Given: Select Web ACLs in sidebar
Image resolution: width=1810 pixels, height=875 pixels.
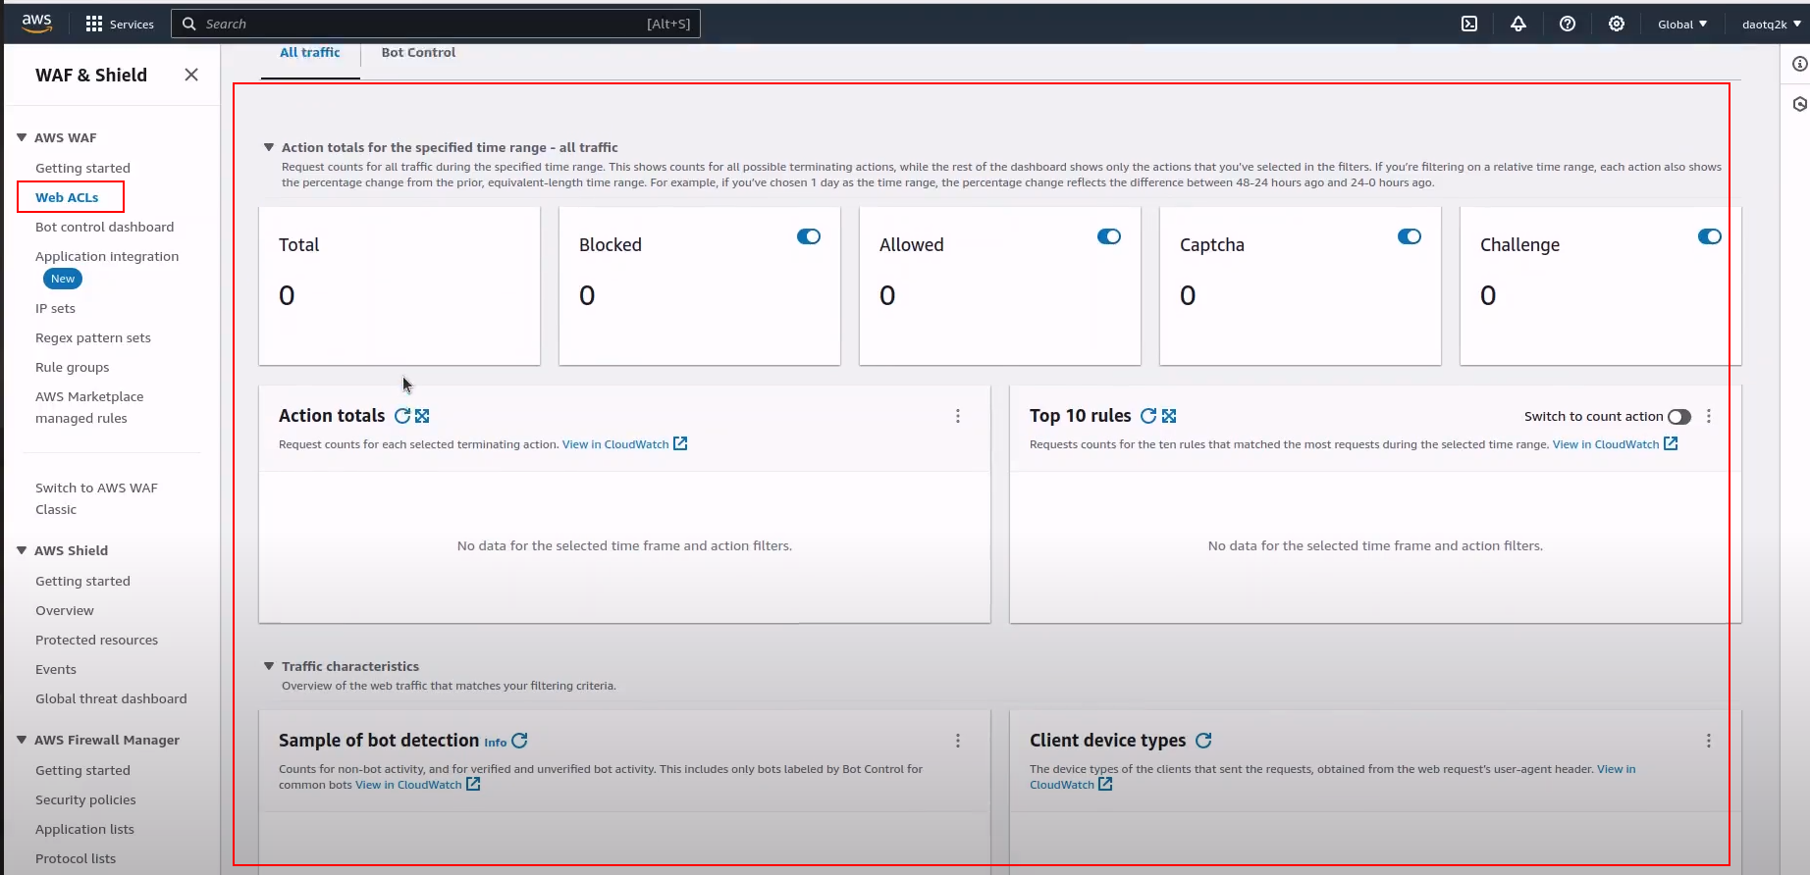Looking at the screenshot, I should coord(67,197).
